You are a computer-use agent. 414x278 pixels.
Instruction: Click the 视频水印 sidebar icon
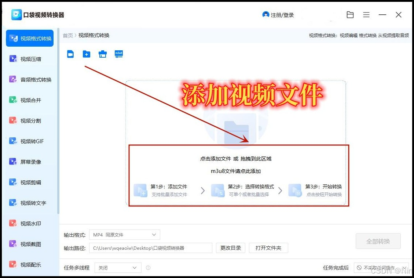[13, 224]
